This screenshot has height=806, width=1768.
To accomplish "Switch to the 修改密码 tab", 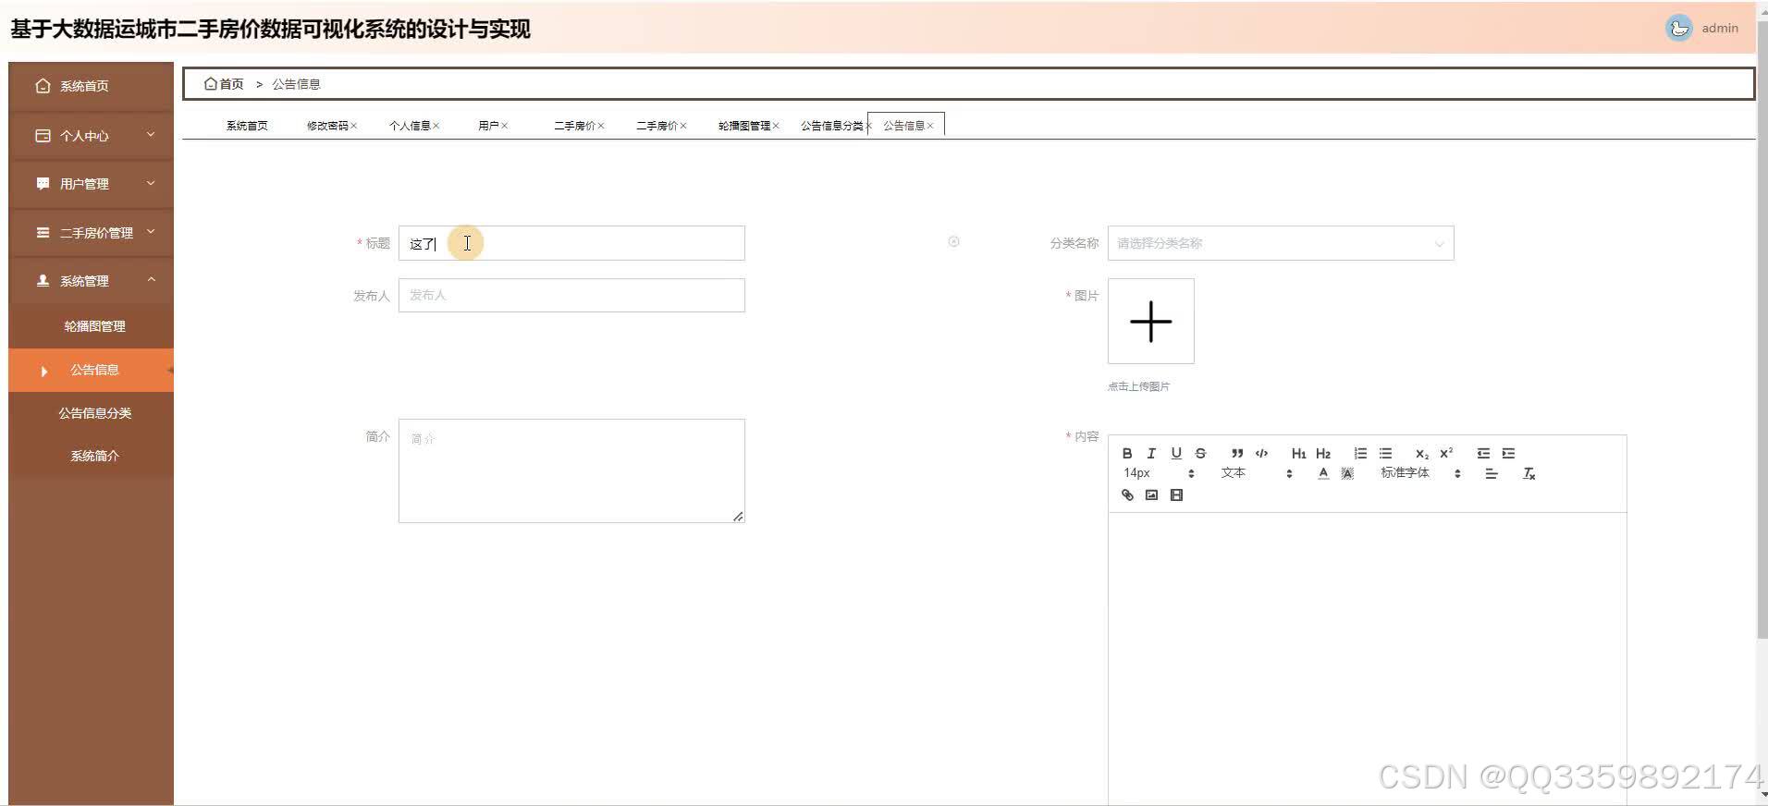I will pos(327,126).
